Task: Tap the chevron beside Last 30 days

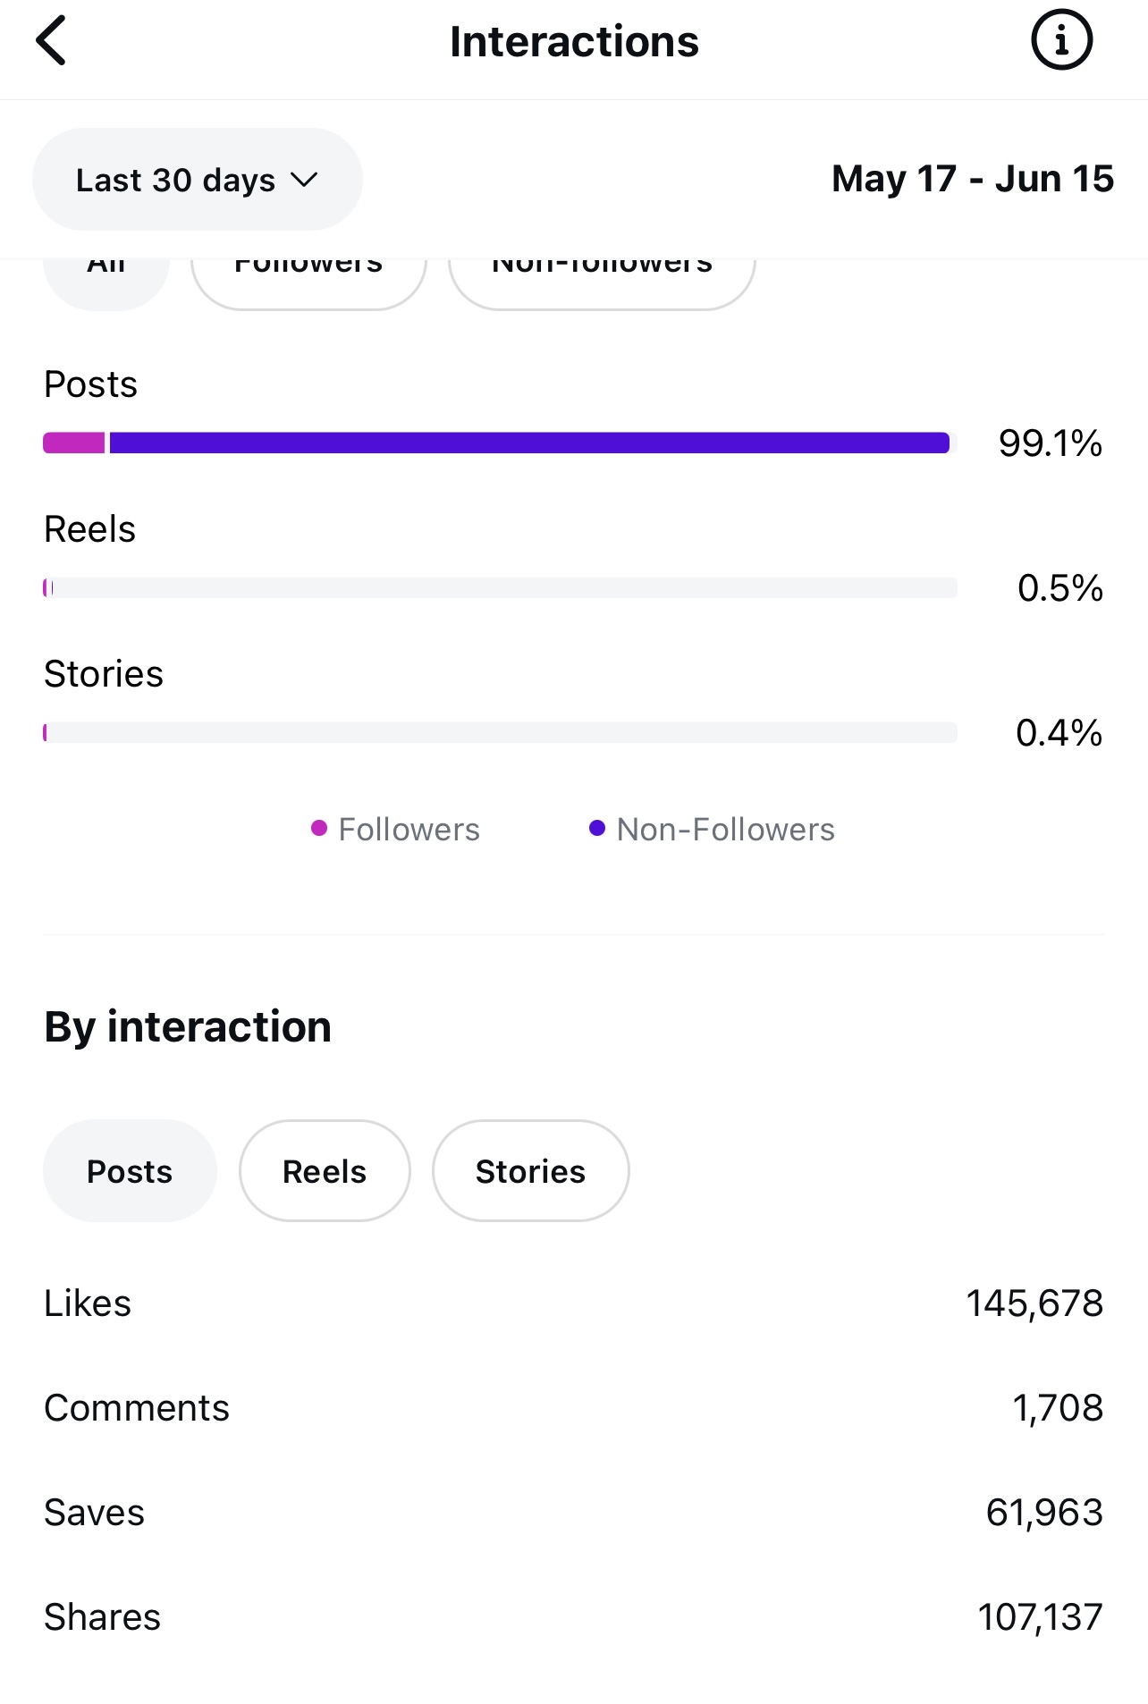Action: pyautogui.click(x=304, y=180)
